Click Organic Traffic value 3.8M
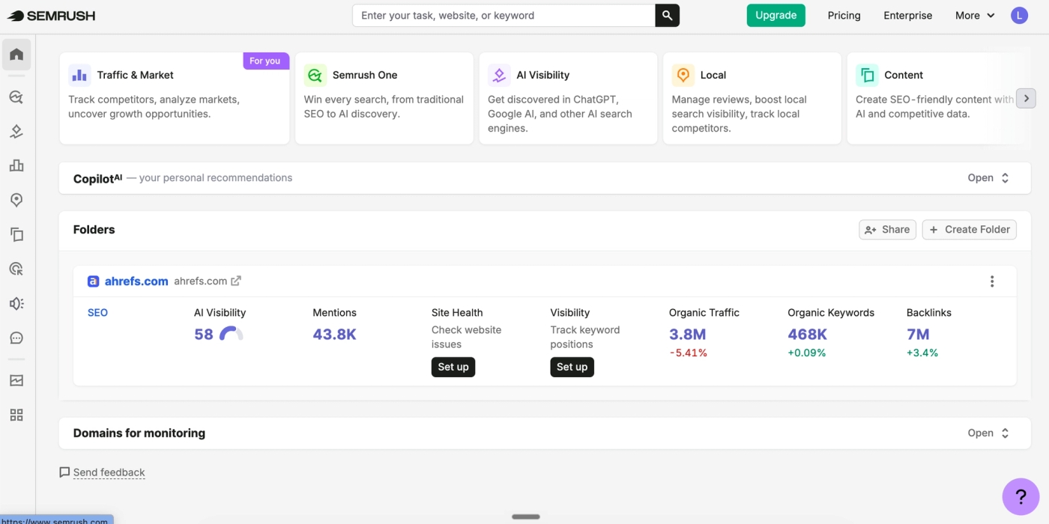The width and height of the screenshot is (1049, 524). click(x=687, y=335)
